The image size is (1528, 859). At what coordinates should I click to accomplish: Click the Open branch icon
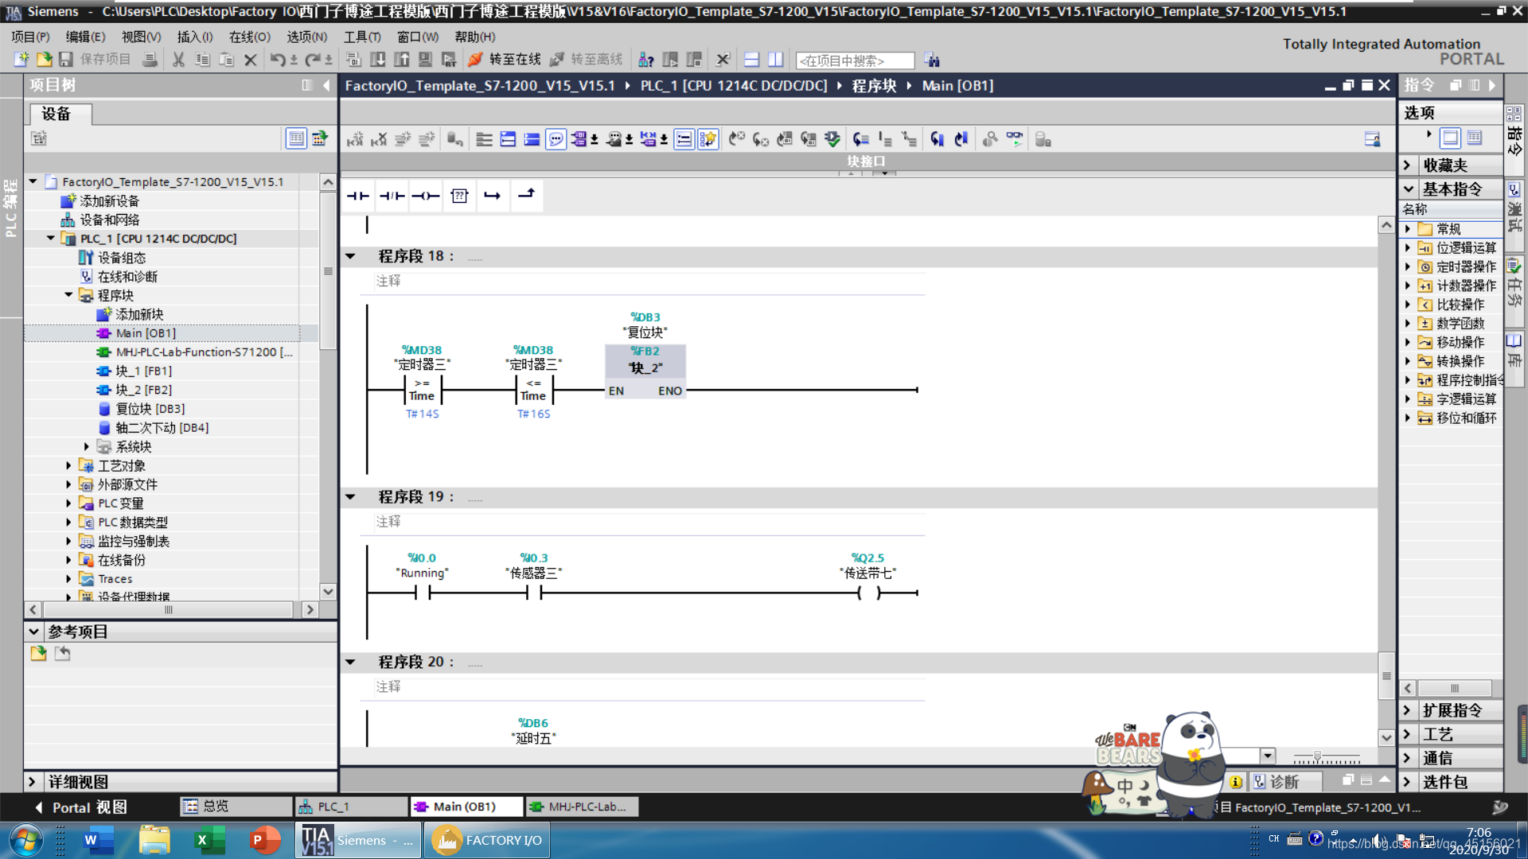pos(493,196)
